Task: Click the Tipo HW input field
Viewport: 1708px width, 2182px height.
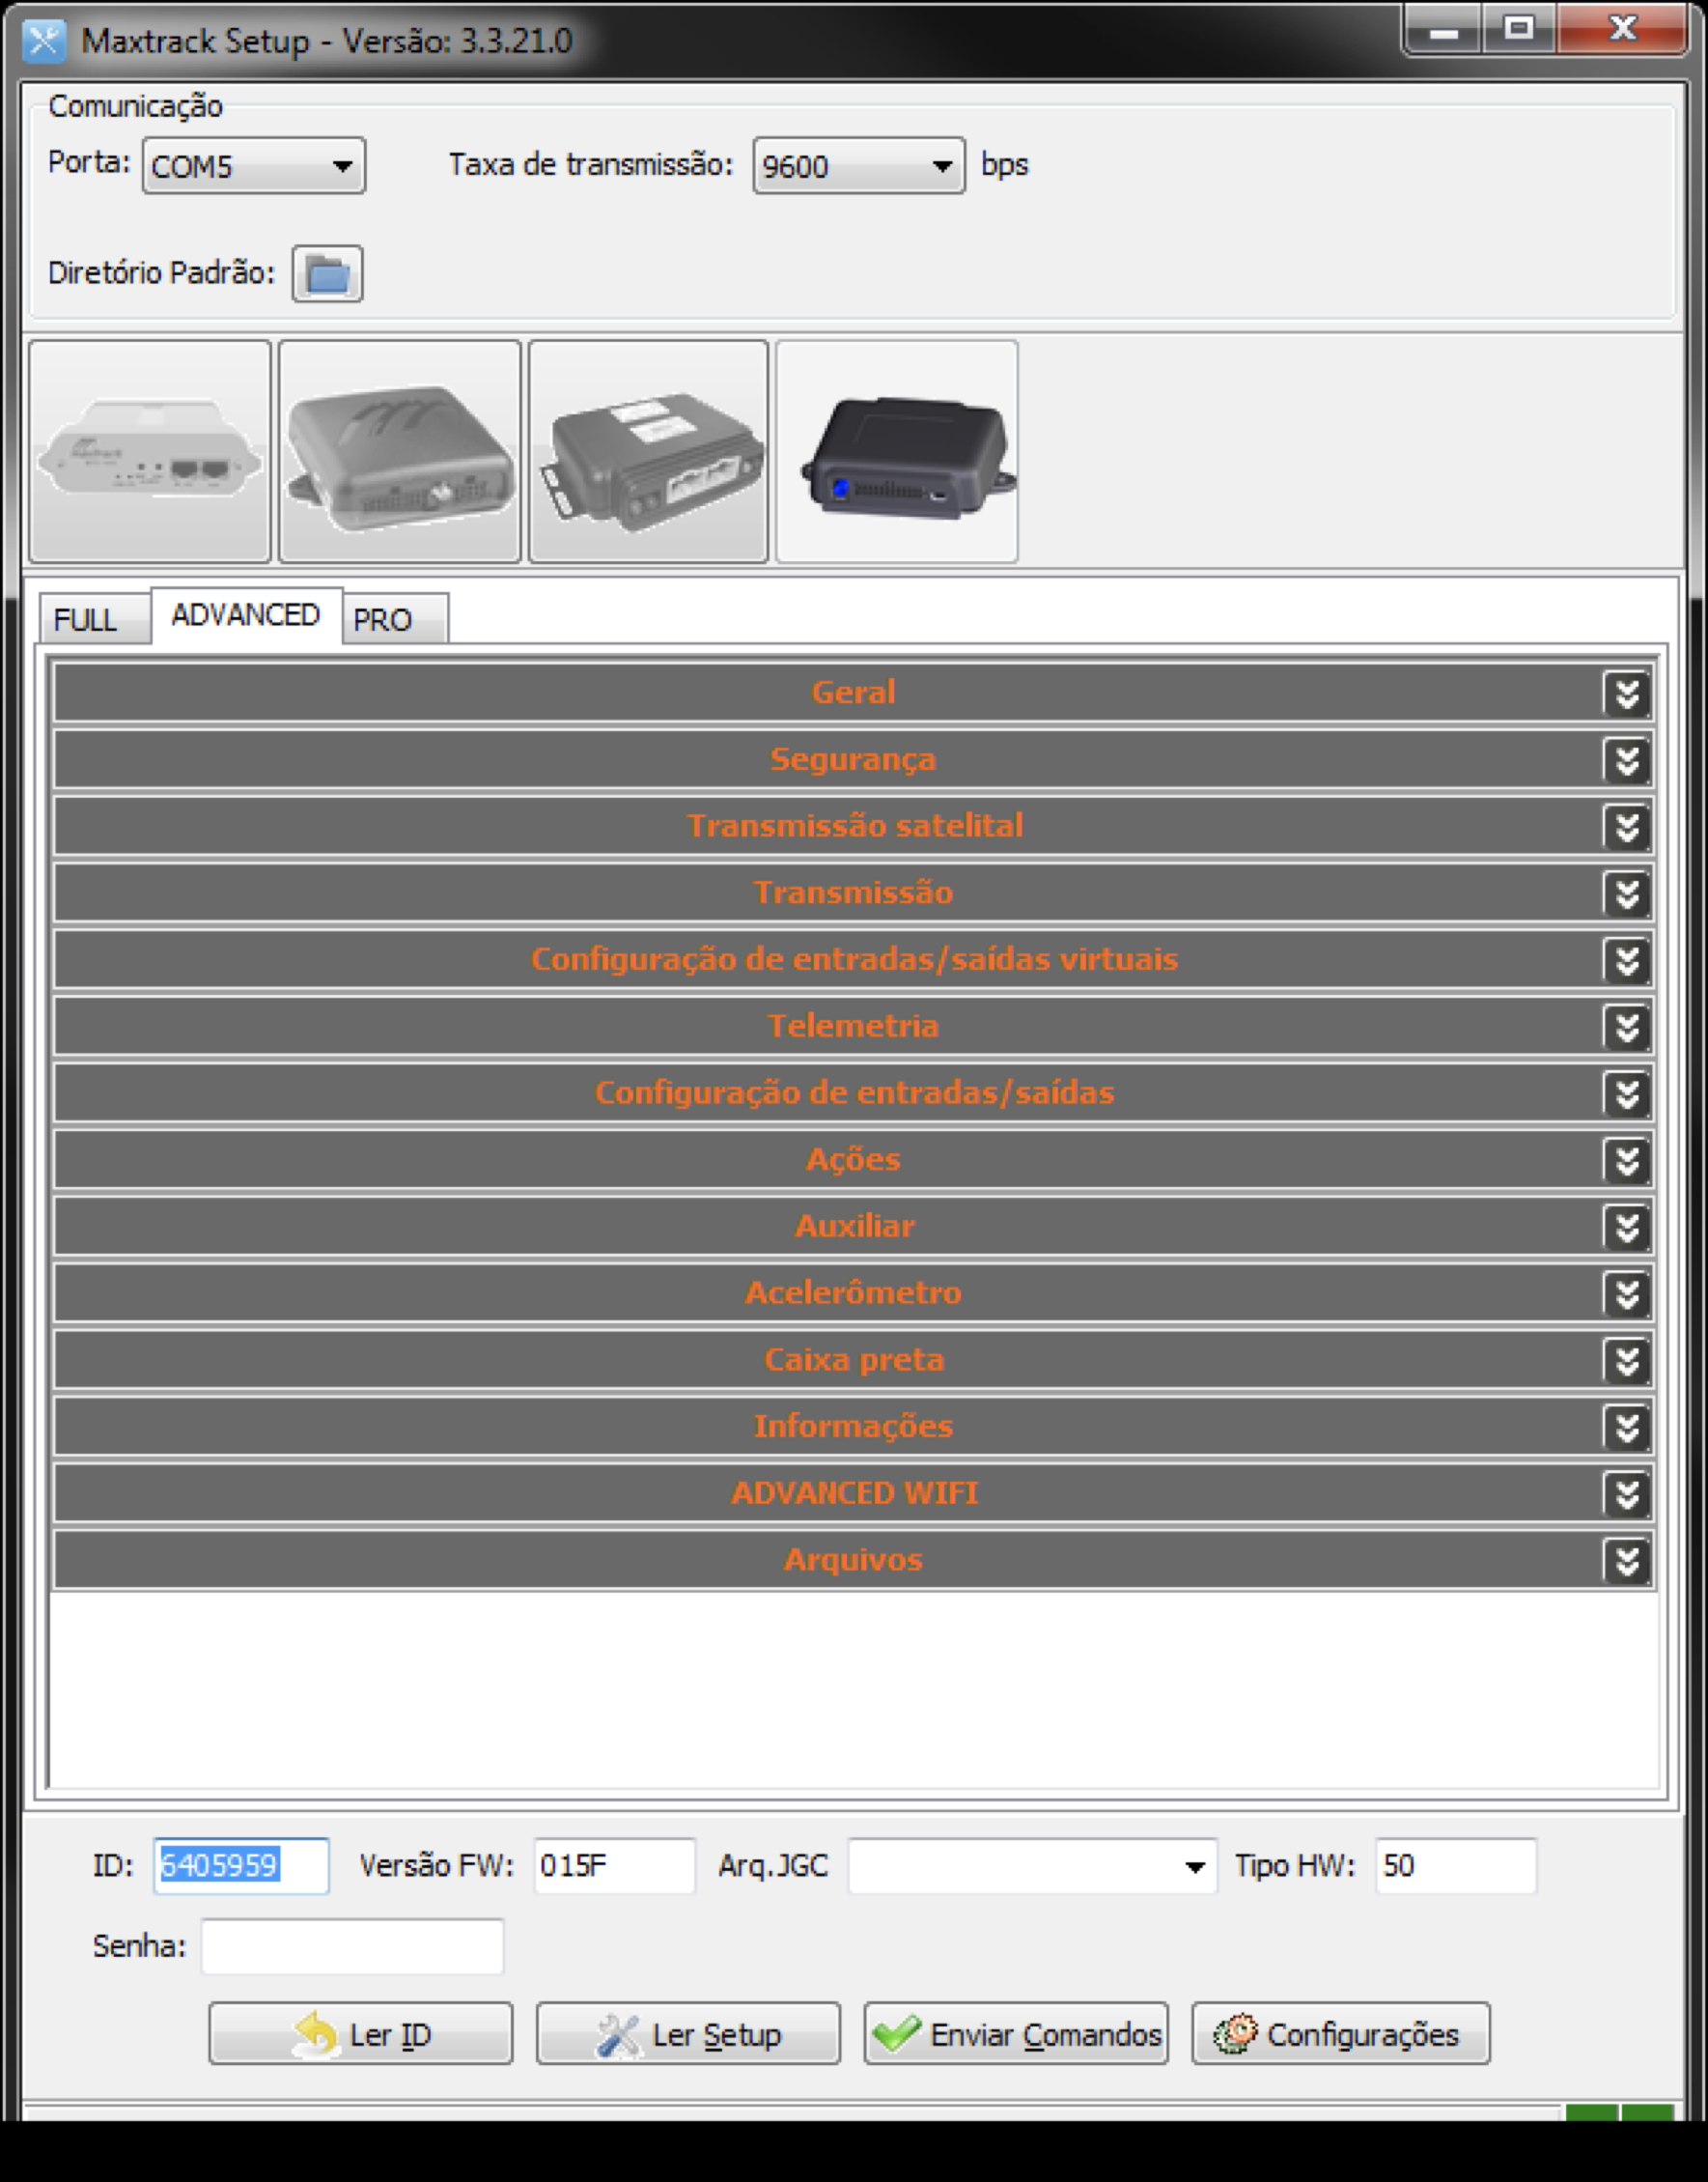Action: (1456, 1866)
